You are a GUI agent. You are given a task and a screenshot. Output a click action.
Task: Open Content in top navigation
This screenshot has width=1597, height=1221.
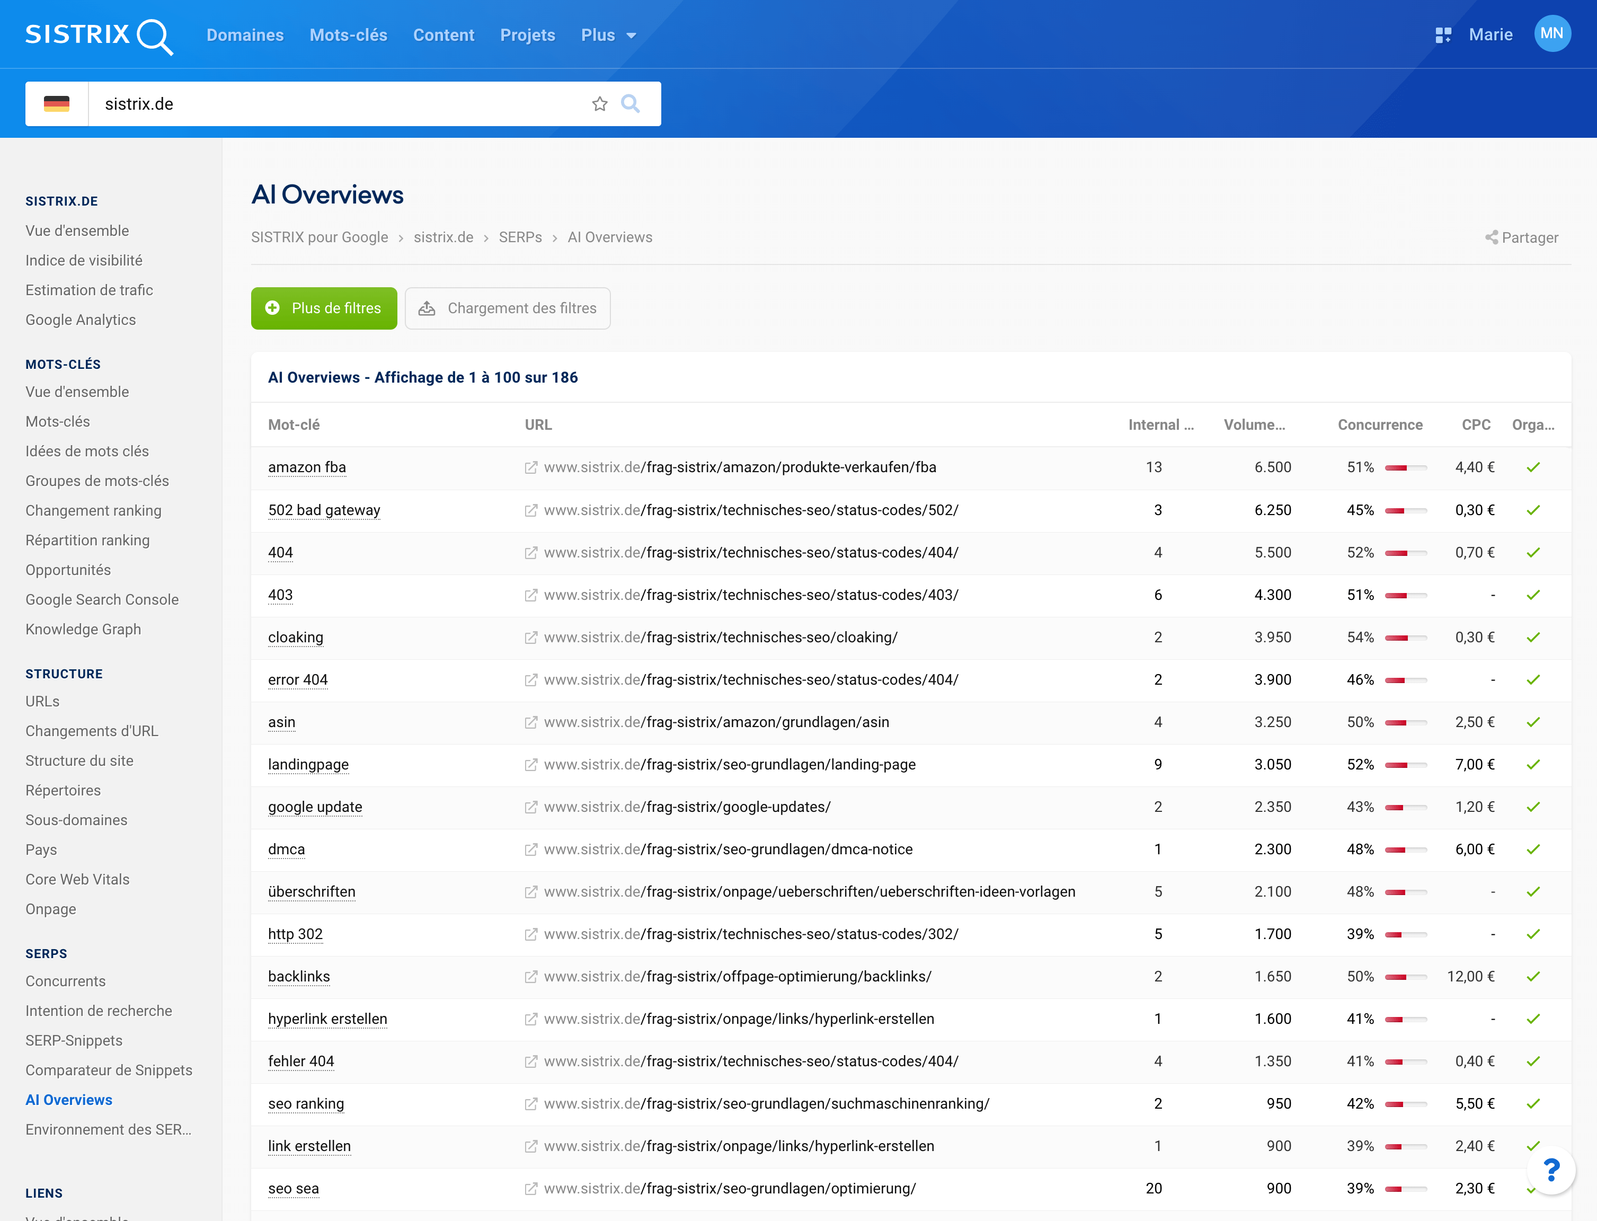[444, 35]
